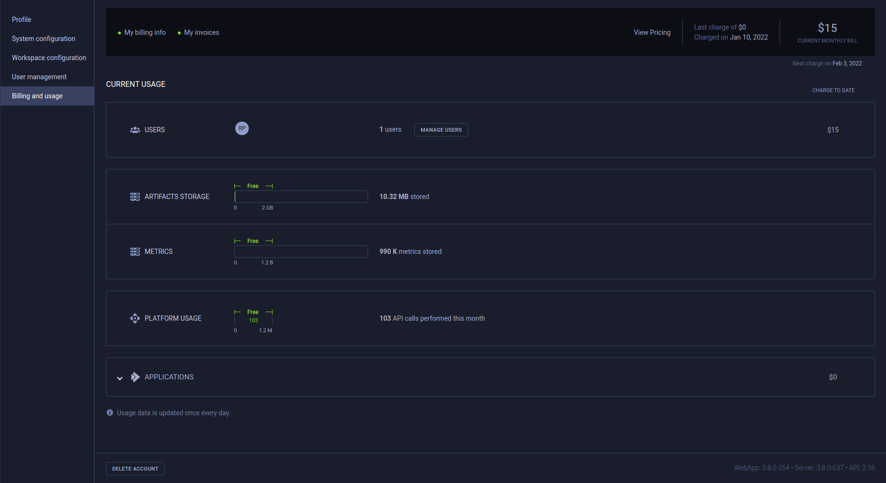Select User management in the sidebar
886x483 pixels.
click(x=39, y=76)
